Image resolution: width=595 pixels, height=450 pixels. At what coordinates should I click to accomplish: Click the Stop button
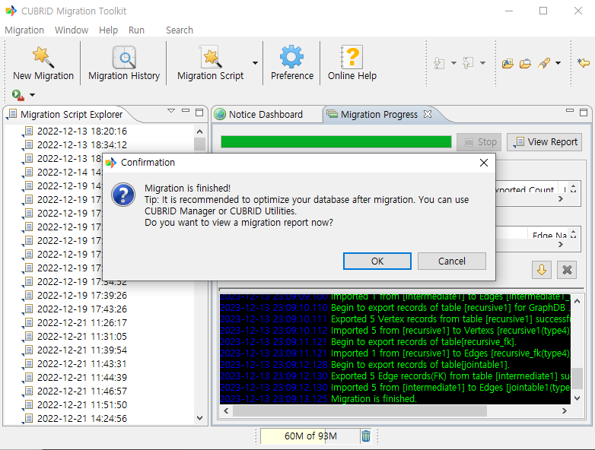[479, 142]
